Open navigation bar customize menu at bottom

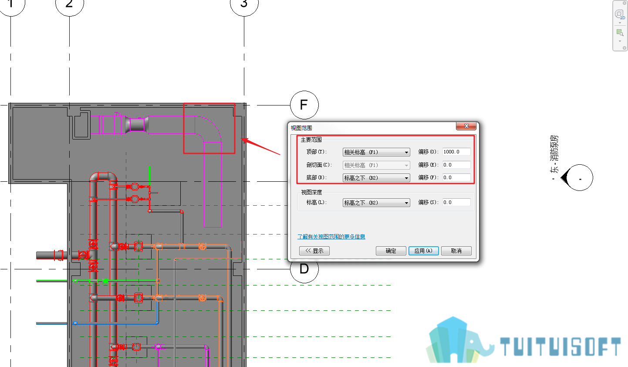[625, 48]
